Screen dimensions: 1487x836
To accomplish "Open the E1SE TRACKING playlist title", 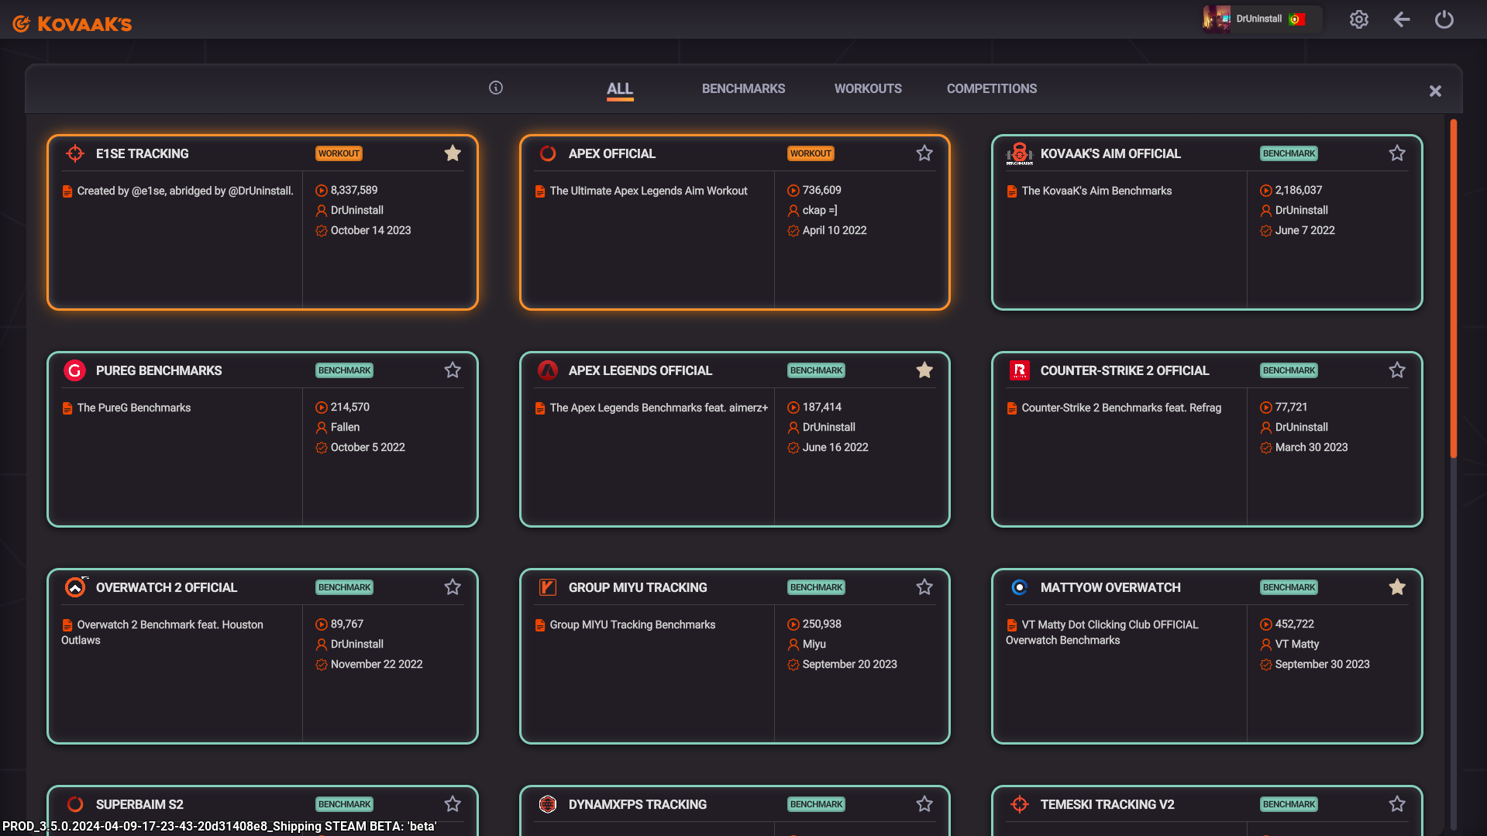I will tap(142, 153).
